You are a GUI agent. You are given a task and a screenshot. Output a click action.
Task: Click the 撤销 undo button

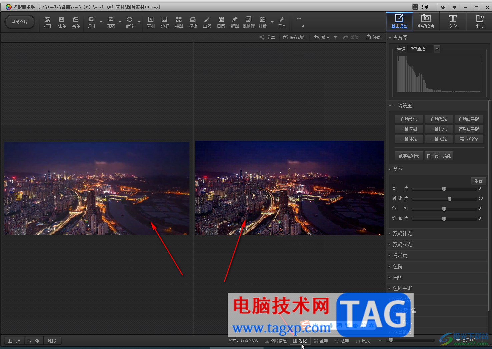[322, 37]
